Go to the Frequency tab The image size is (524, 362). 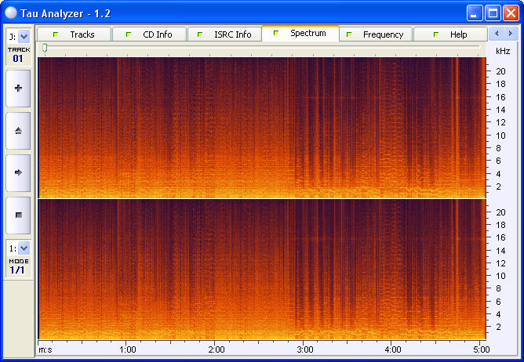coord(376,34)
